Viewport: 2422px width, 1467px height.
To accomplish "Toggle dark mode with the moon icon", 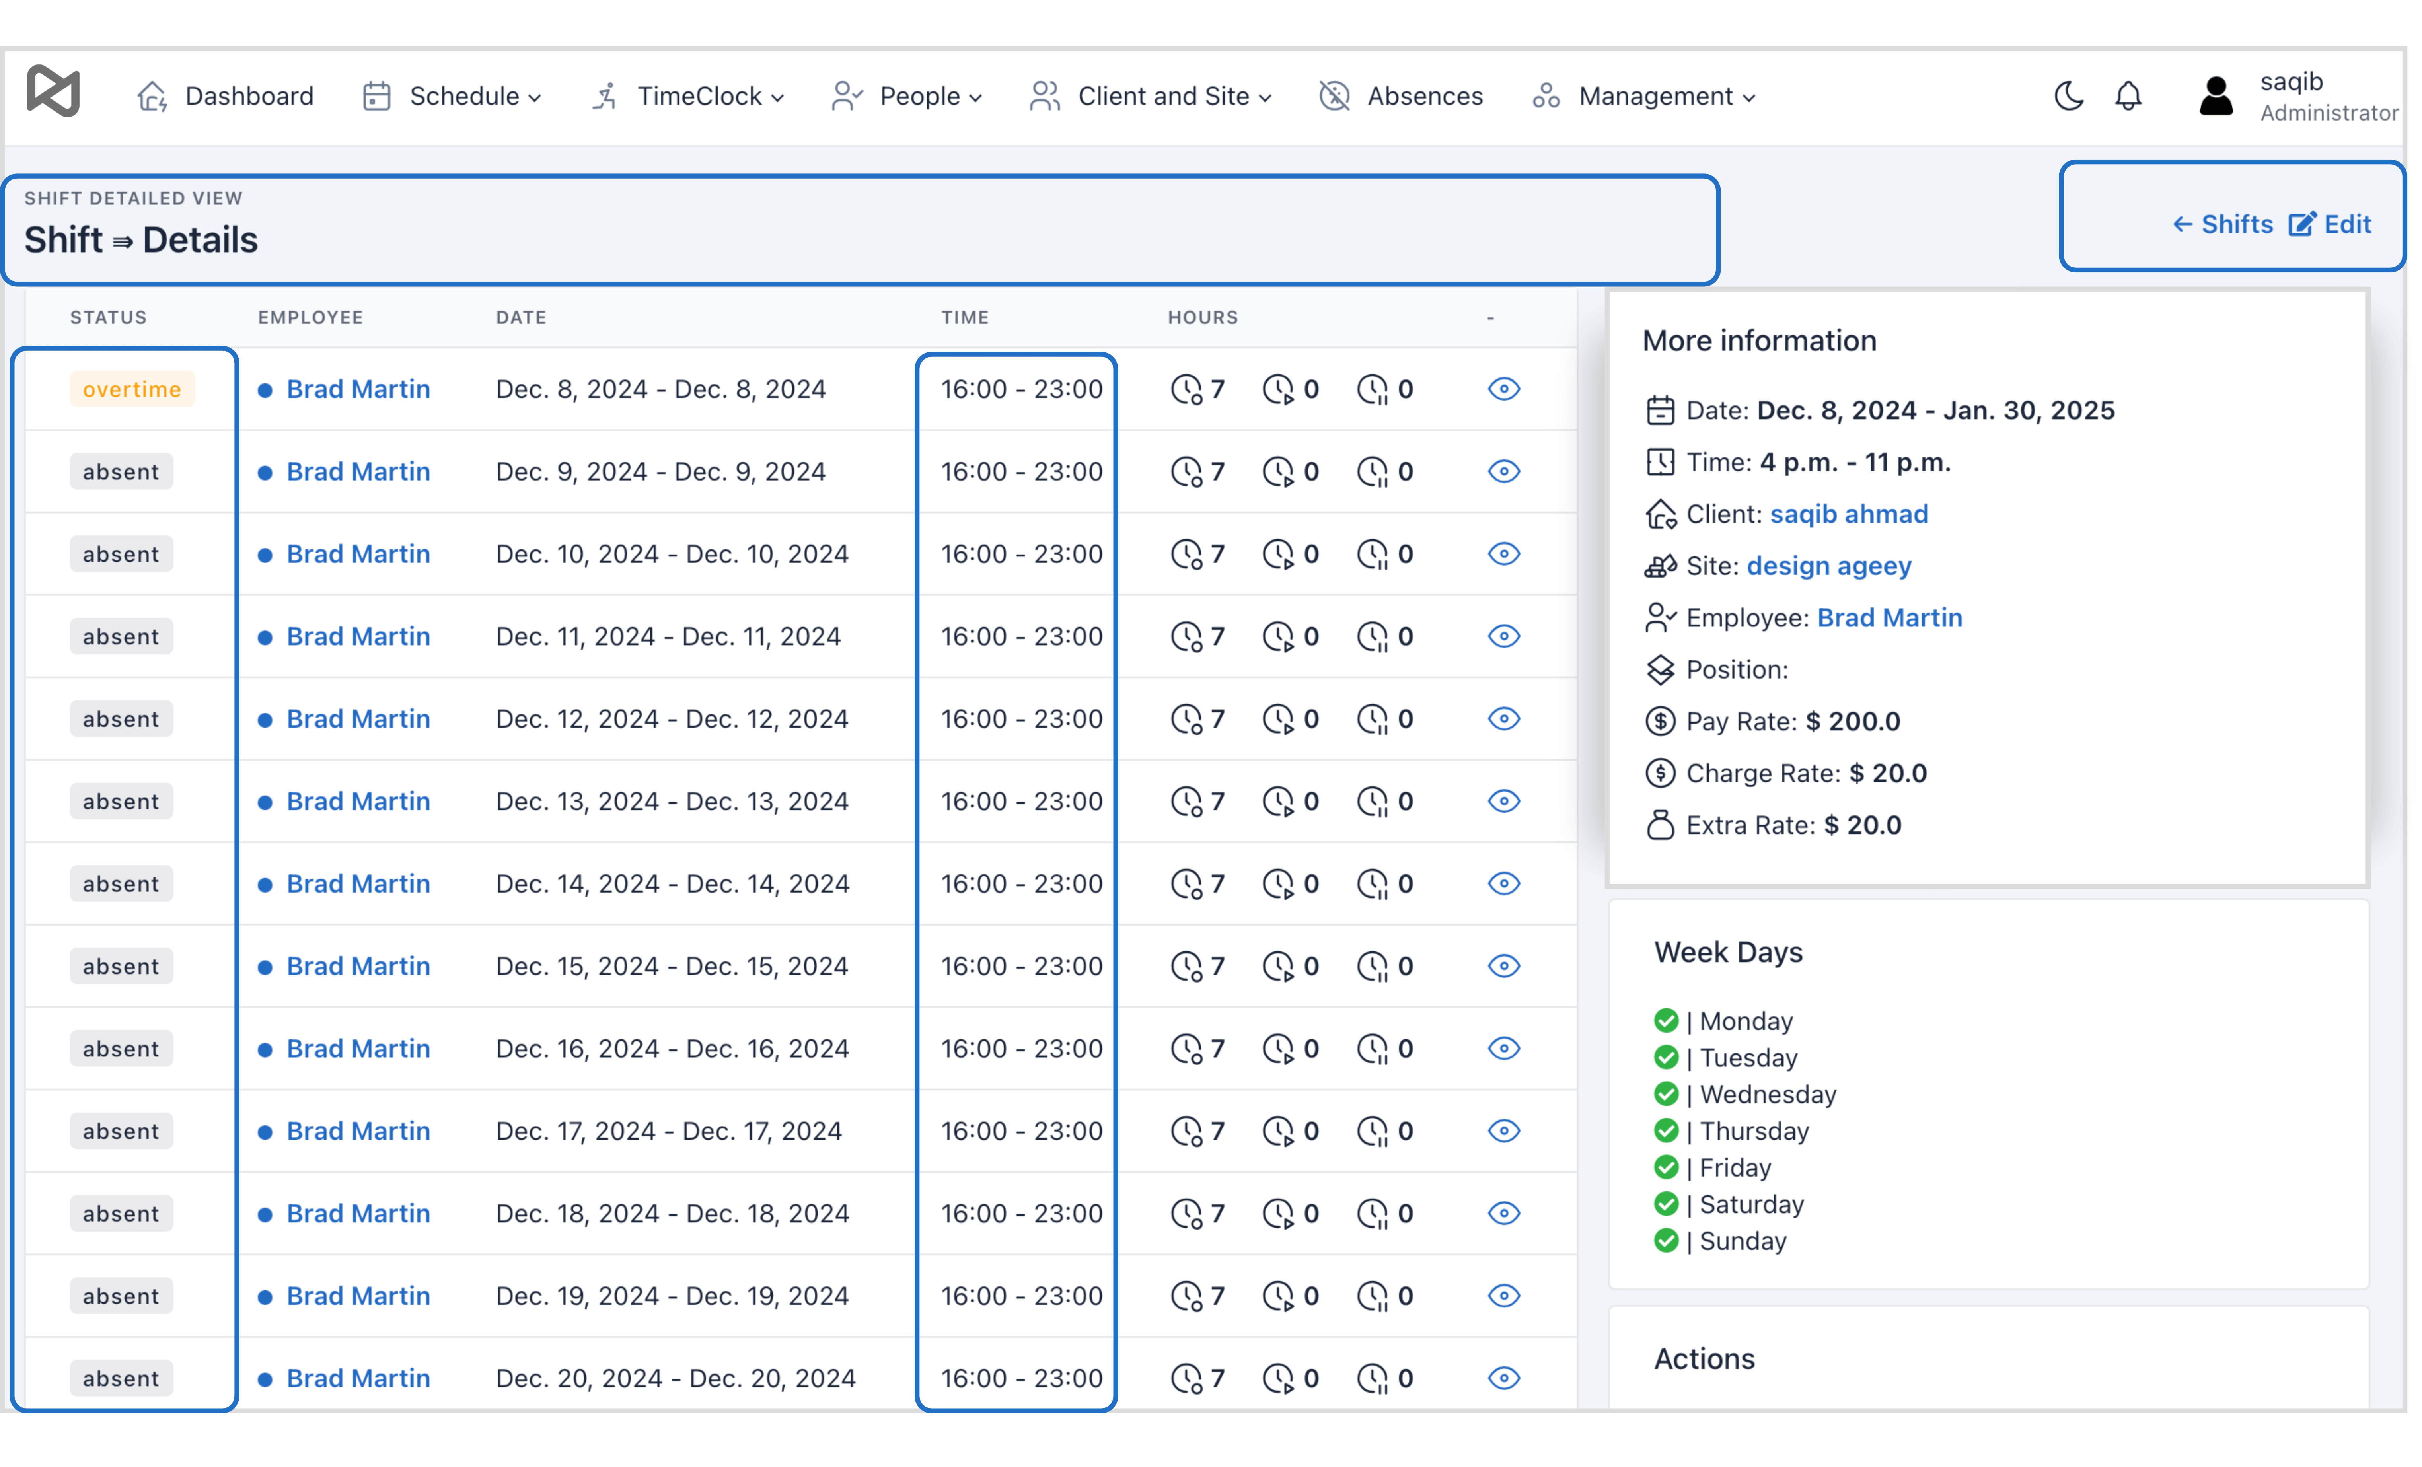I will pyautogui.click(x=2068, y=95).
